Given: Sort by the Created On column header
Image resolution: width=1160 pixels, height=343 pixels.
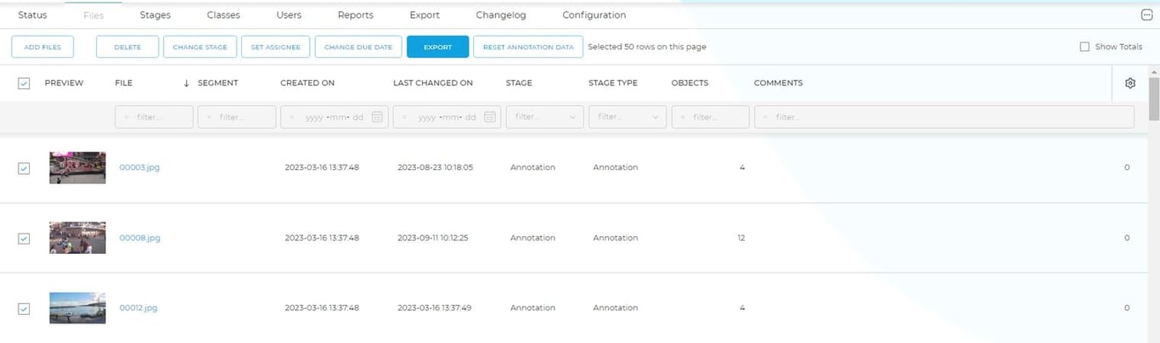Looking at the screenshot, I should pyautogui.click(x=307, y=83).
